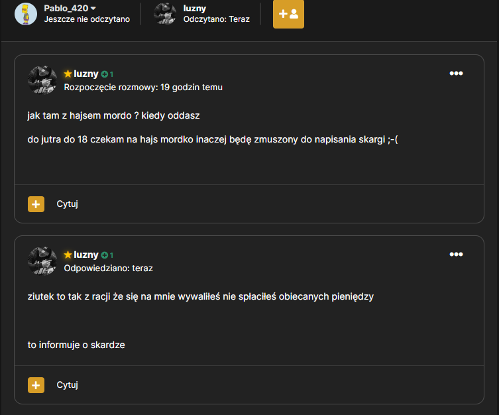Click luzny participant name in header
The width and height of the screenshot is (499, 415).
click(x=195, y=8)
